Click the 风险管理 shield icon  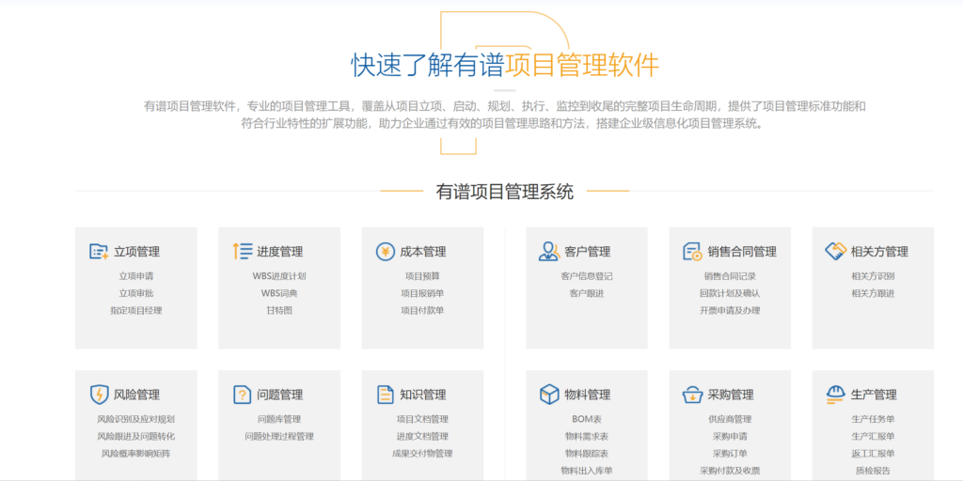click(x=99, y=394)
